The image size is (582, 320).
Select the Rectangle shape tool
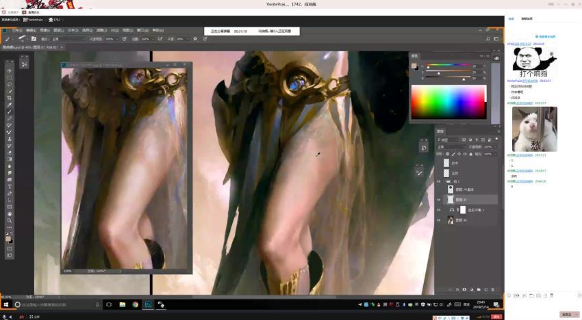point(10,207)
